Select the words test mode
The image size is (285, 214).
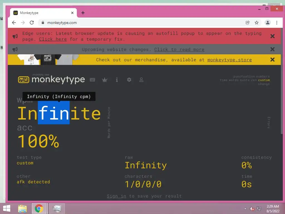234,80
